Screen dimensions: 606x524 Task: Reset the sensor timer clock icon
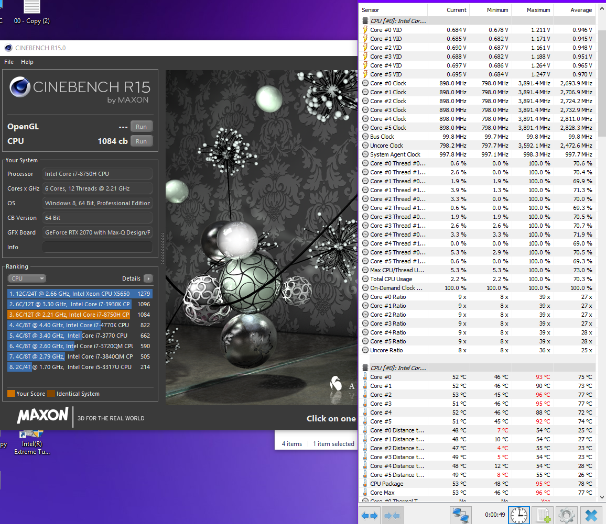(x=518, y=516)
